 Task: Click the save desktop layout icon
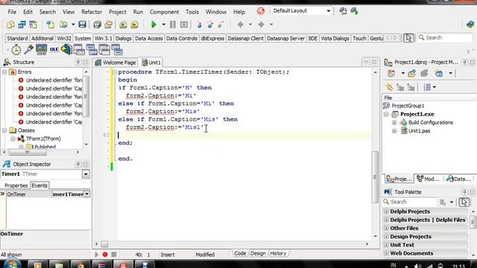click(343, 11)
